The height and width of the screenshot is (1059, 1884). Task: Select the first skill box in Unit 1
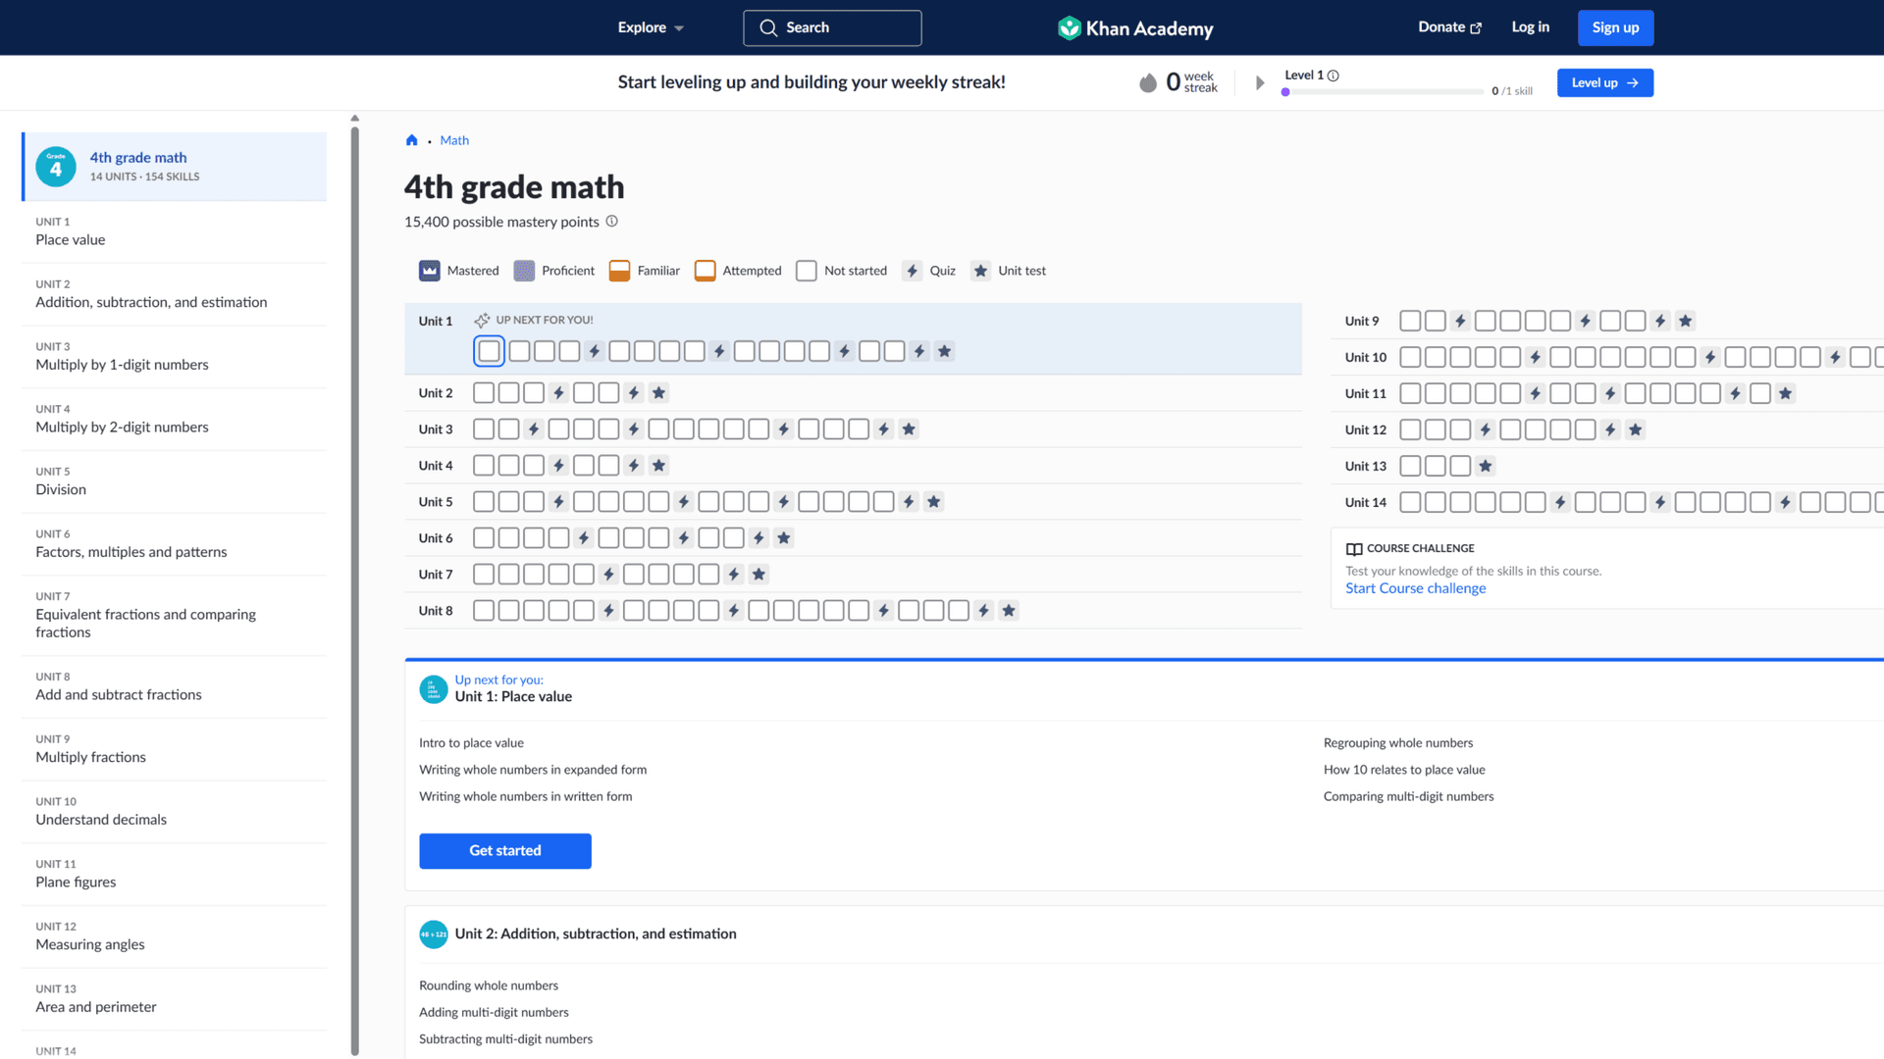(x=489, y=350)
